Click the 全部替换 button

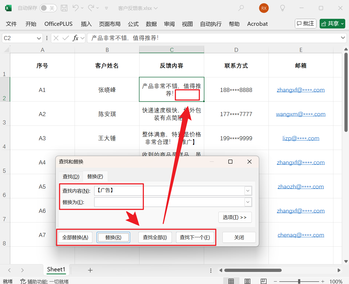coord(75,237)
